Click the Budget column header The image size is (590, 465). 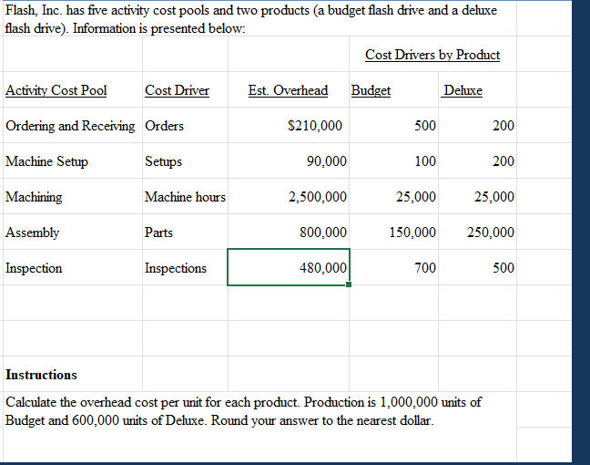coord(371,90)
